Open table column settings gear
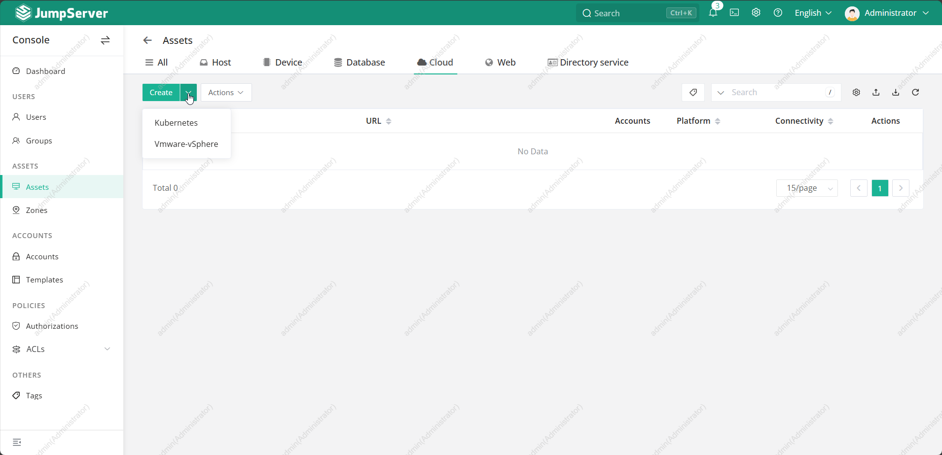Screen dimensions: 942x455 pyautogui.click(x=856, y=92)
